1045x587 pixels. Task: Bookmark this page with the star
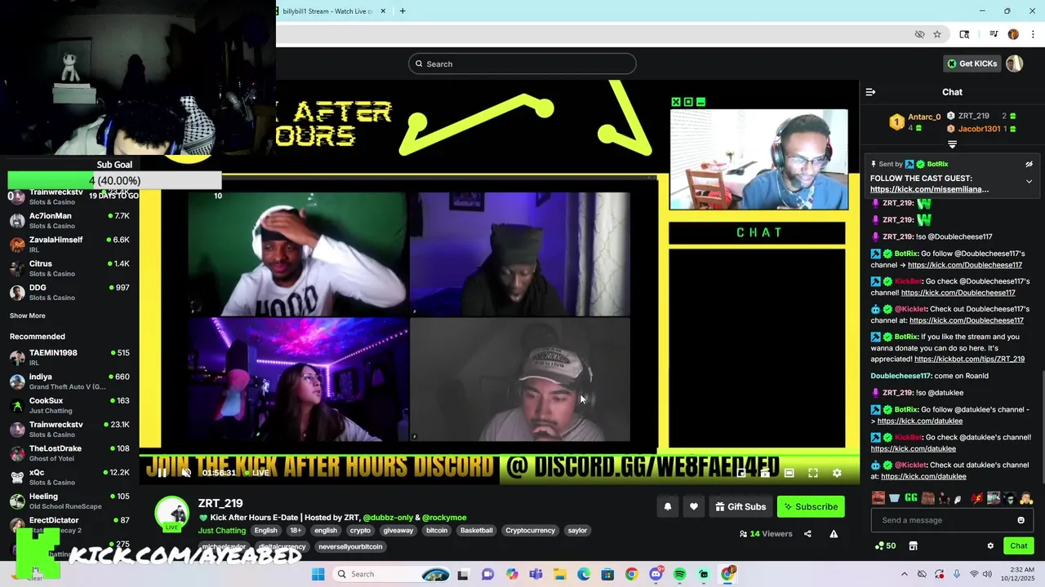click(x=937, y=34)
